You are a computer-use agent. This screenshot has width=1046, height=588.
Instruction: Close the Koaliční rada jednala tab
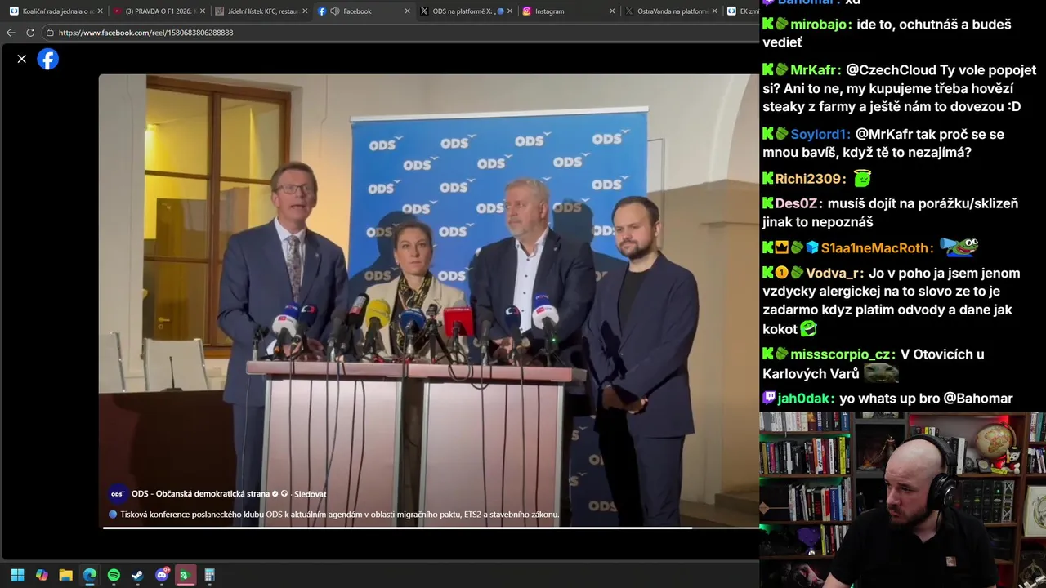click(x=99, y=11)
